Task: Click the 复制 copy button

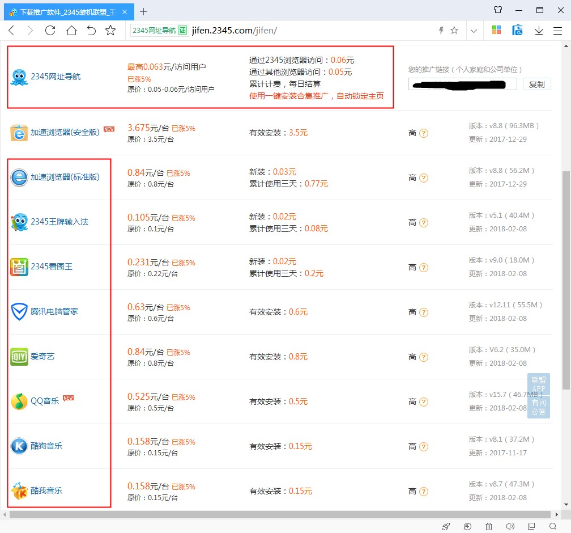Action: [536, 84]
